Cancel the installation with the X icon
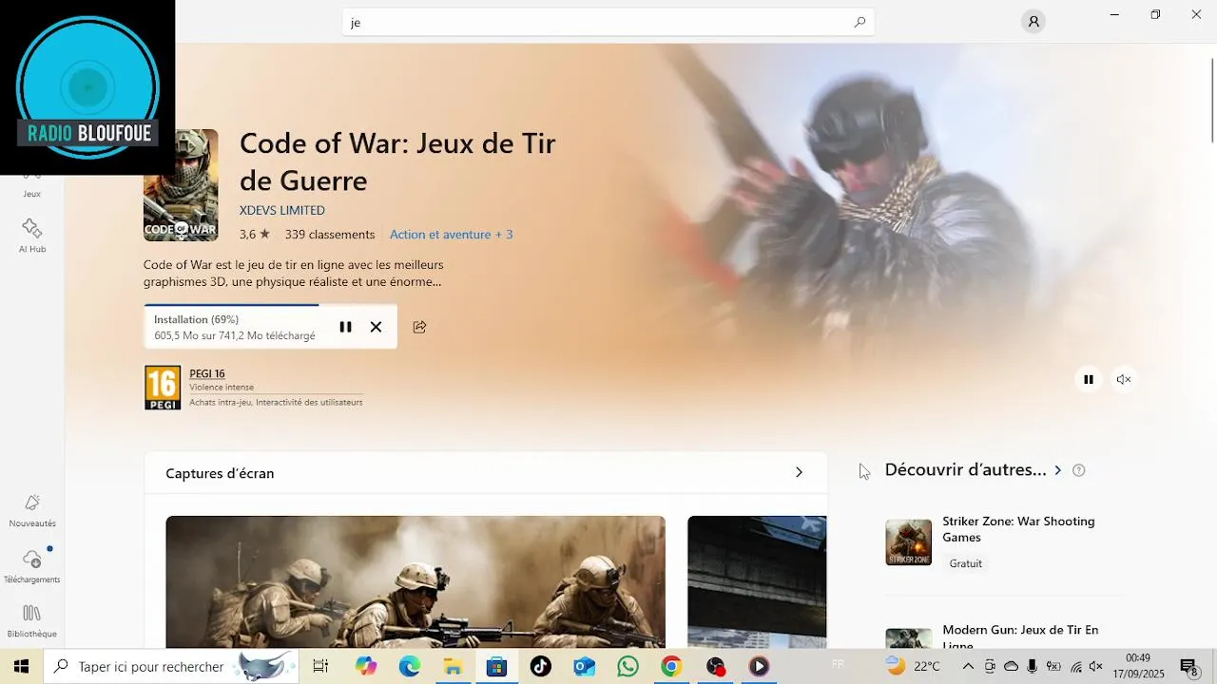The image size is (1217, 684). tap(376, 327)
